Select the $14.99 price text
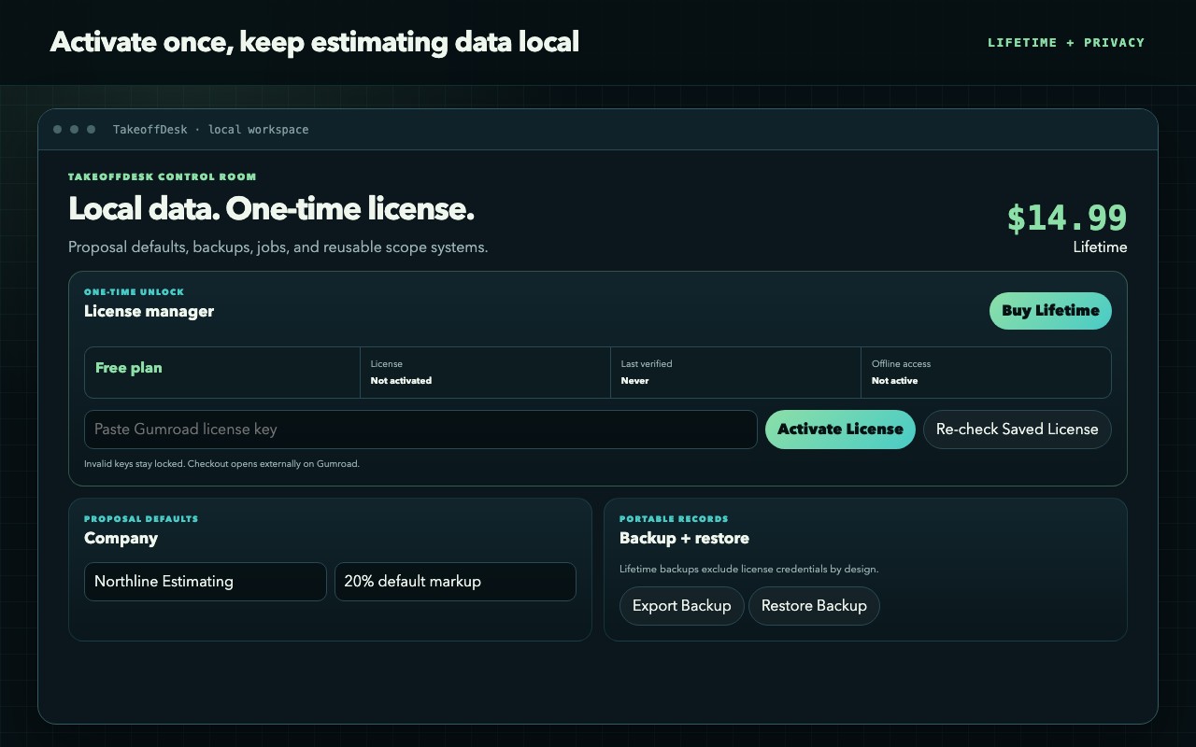 coord(1067,218)
